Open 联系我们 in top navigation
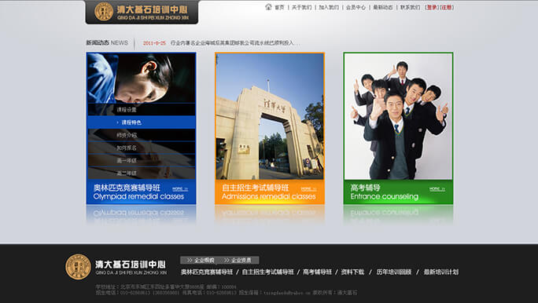 tap(410, 7)
